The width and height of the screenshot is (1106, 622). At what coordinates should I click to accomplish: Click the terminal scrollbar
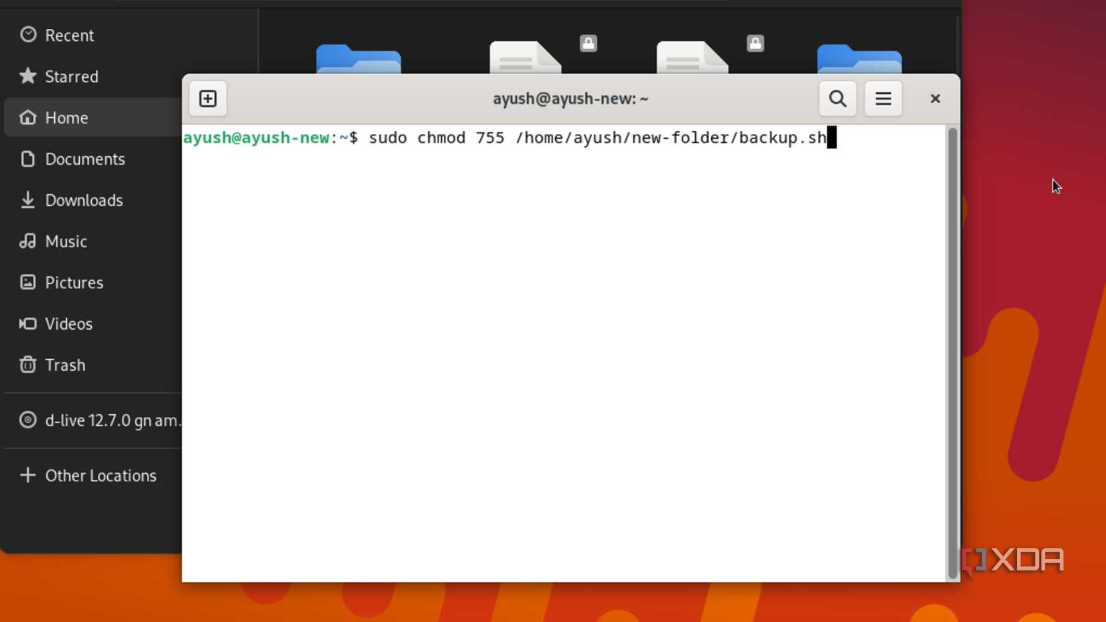(953, 353)
